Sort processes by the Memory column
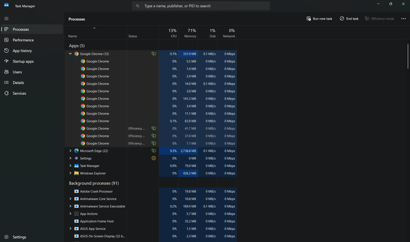 (x=188, y=33)
